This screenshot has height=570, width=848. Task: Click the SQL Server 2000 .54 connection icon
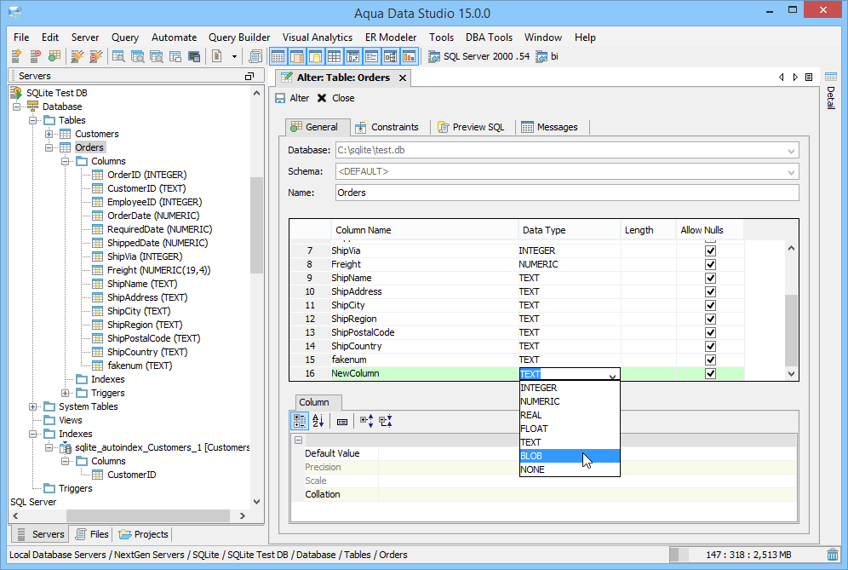(x=433, y=56)
